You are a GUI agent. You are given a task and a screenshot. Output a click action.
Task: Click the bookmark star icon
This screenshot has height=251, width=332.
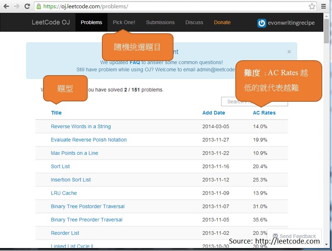[311, 6]
